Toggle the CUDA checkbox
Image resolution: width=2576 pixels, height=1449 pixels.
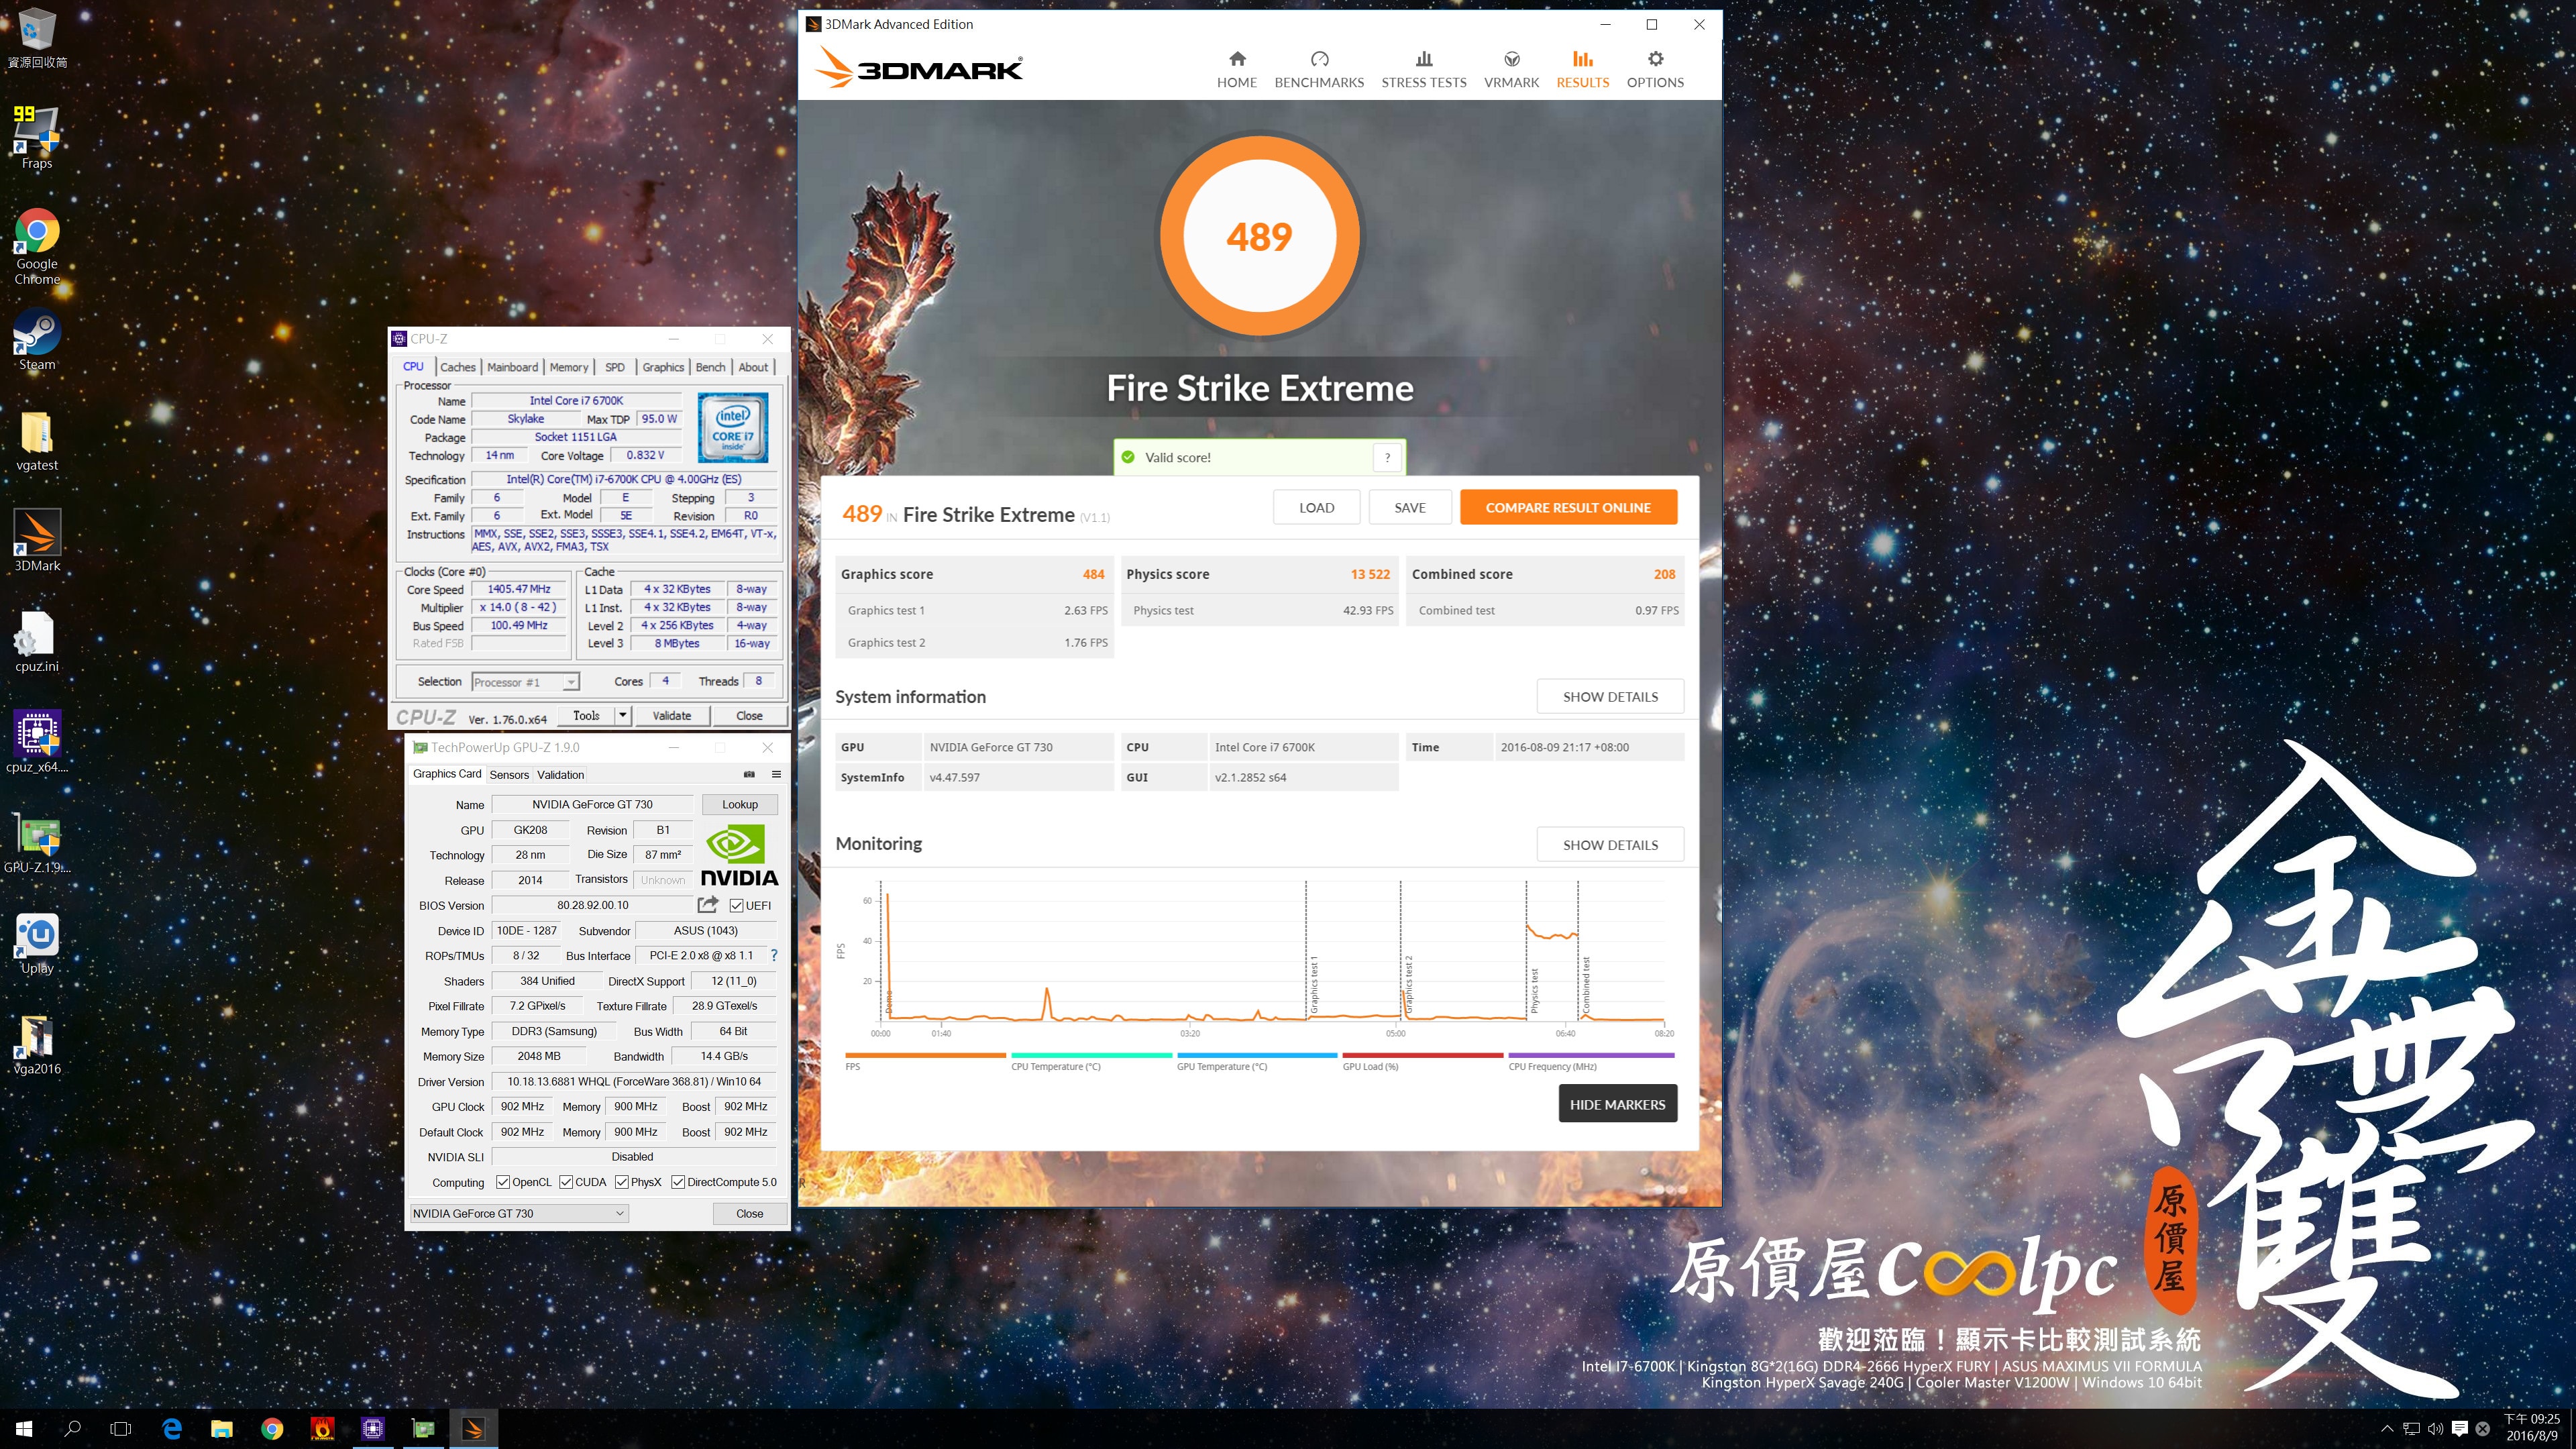click(566, 1182)
